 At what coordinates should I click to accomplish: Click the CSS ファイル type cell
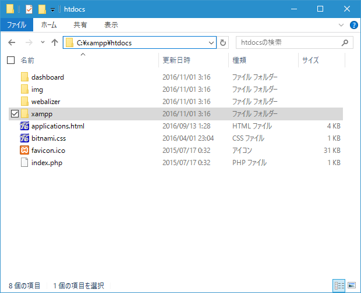click(248, 138)
